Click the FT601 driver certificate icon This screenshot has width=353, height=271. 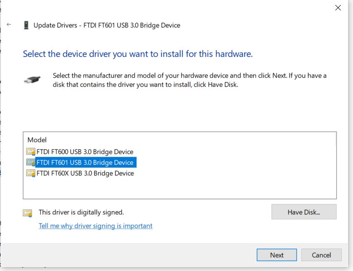tap(31, 163)
